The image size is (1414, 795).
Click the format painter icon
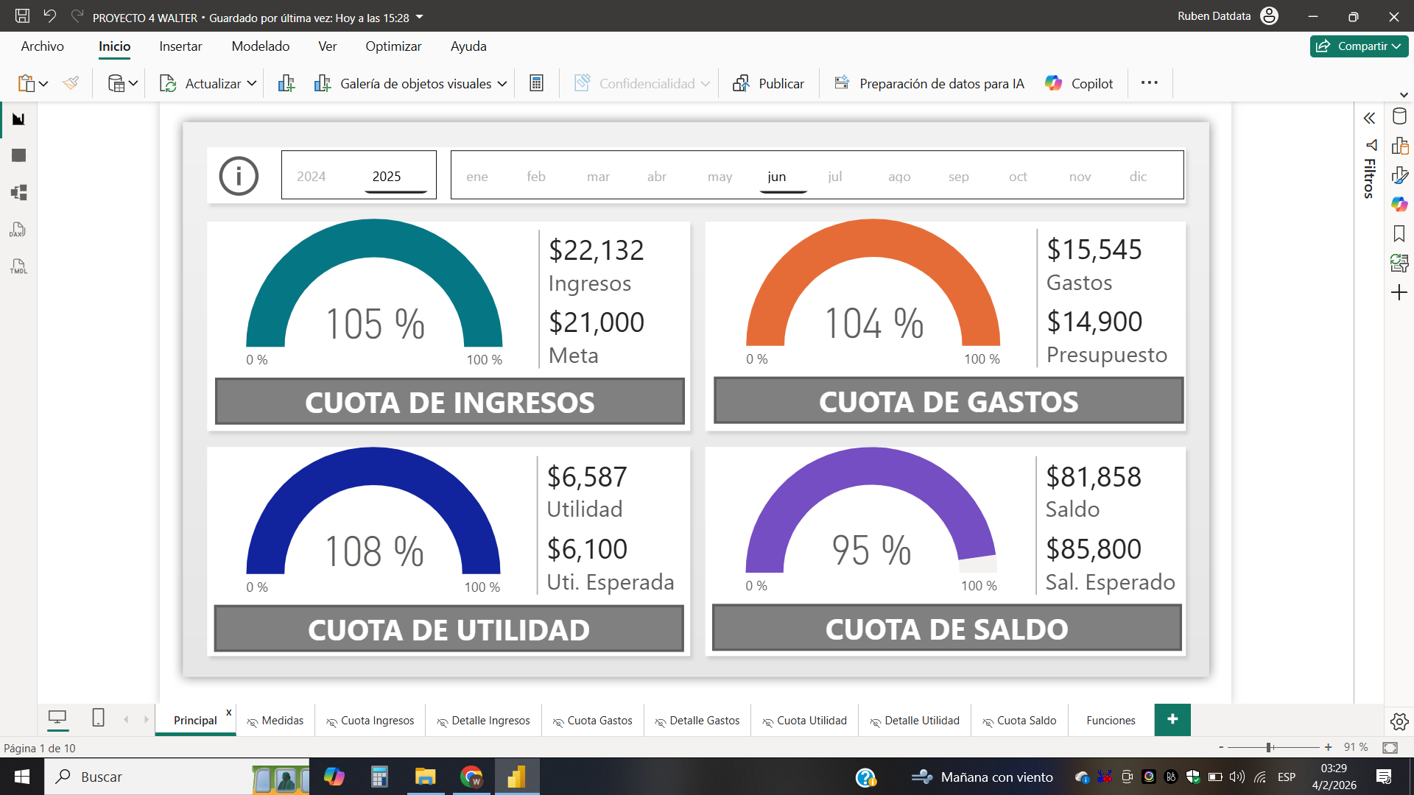tap(71, 83)
